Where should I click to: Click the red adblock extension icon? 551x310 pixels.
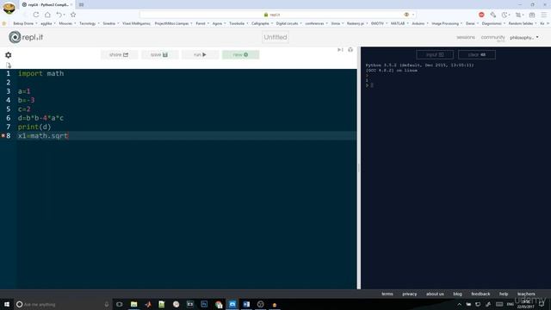coord(481,15)
